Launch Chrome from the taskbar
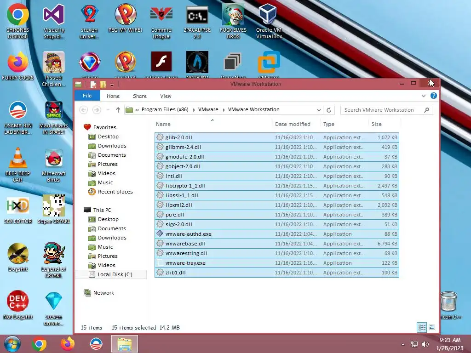This screenshot has width=471, height=353. 39,344
